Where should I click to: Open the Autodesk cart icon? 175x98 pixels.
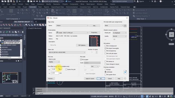(x=152, y=1)
